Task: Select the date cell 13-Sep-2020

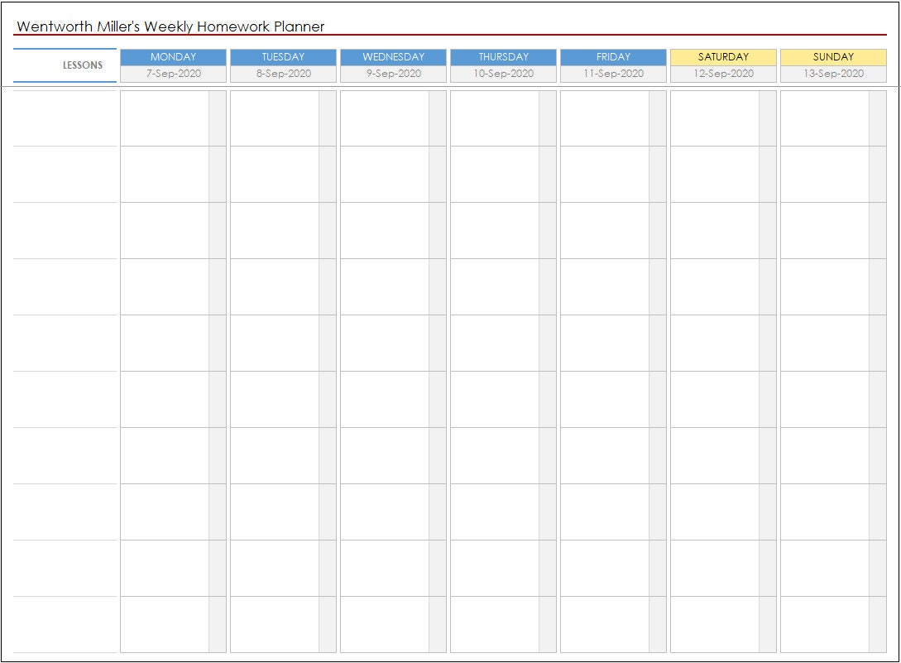Action: [x=834, y=74]
